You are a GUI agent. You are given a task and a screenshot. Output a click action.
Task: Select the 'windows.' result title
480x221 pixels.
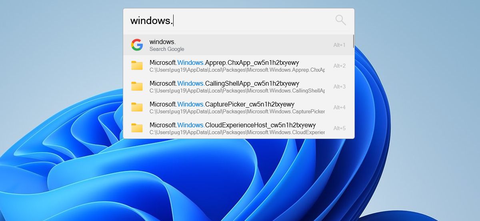coord(162,42)
